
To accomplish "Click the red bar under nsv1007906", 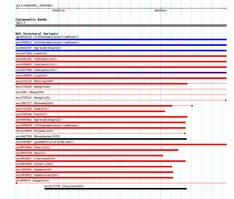I will point(121,56).
